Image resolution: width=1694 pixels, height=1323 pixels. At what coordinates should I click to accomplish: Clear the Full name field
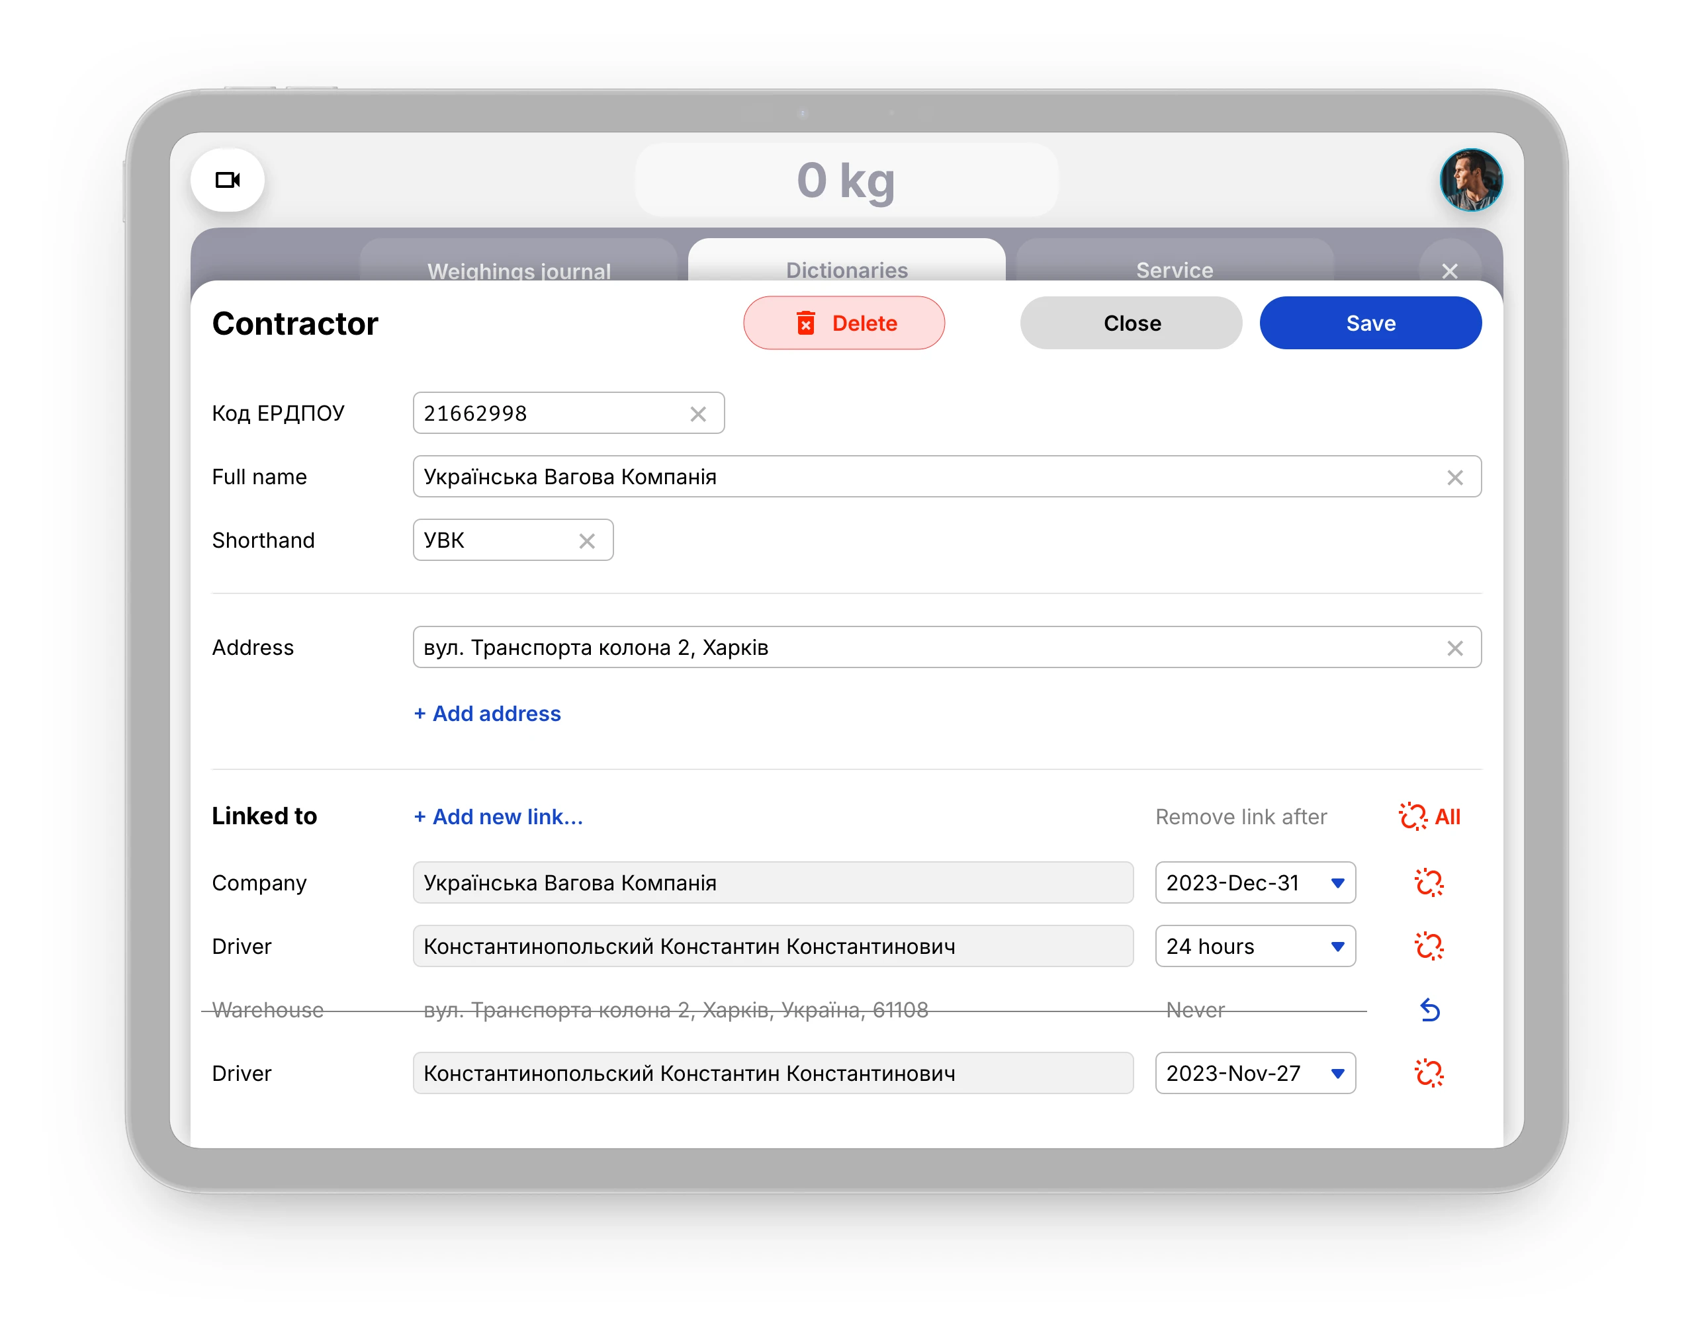point(1454,478)
